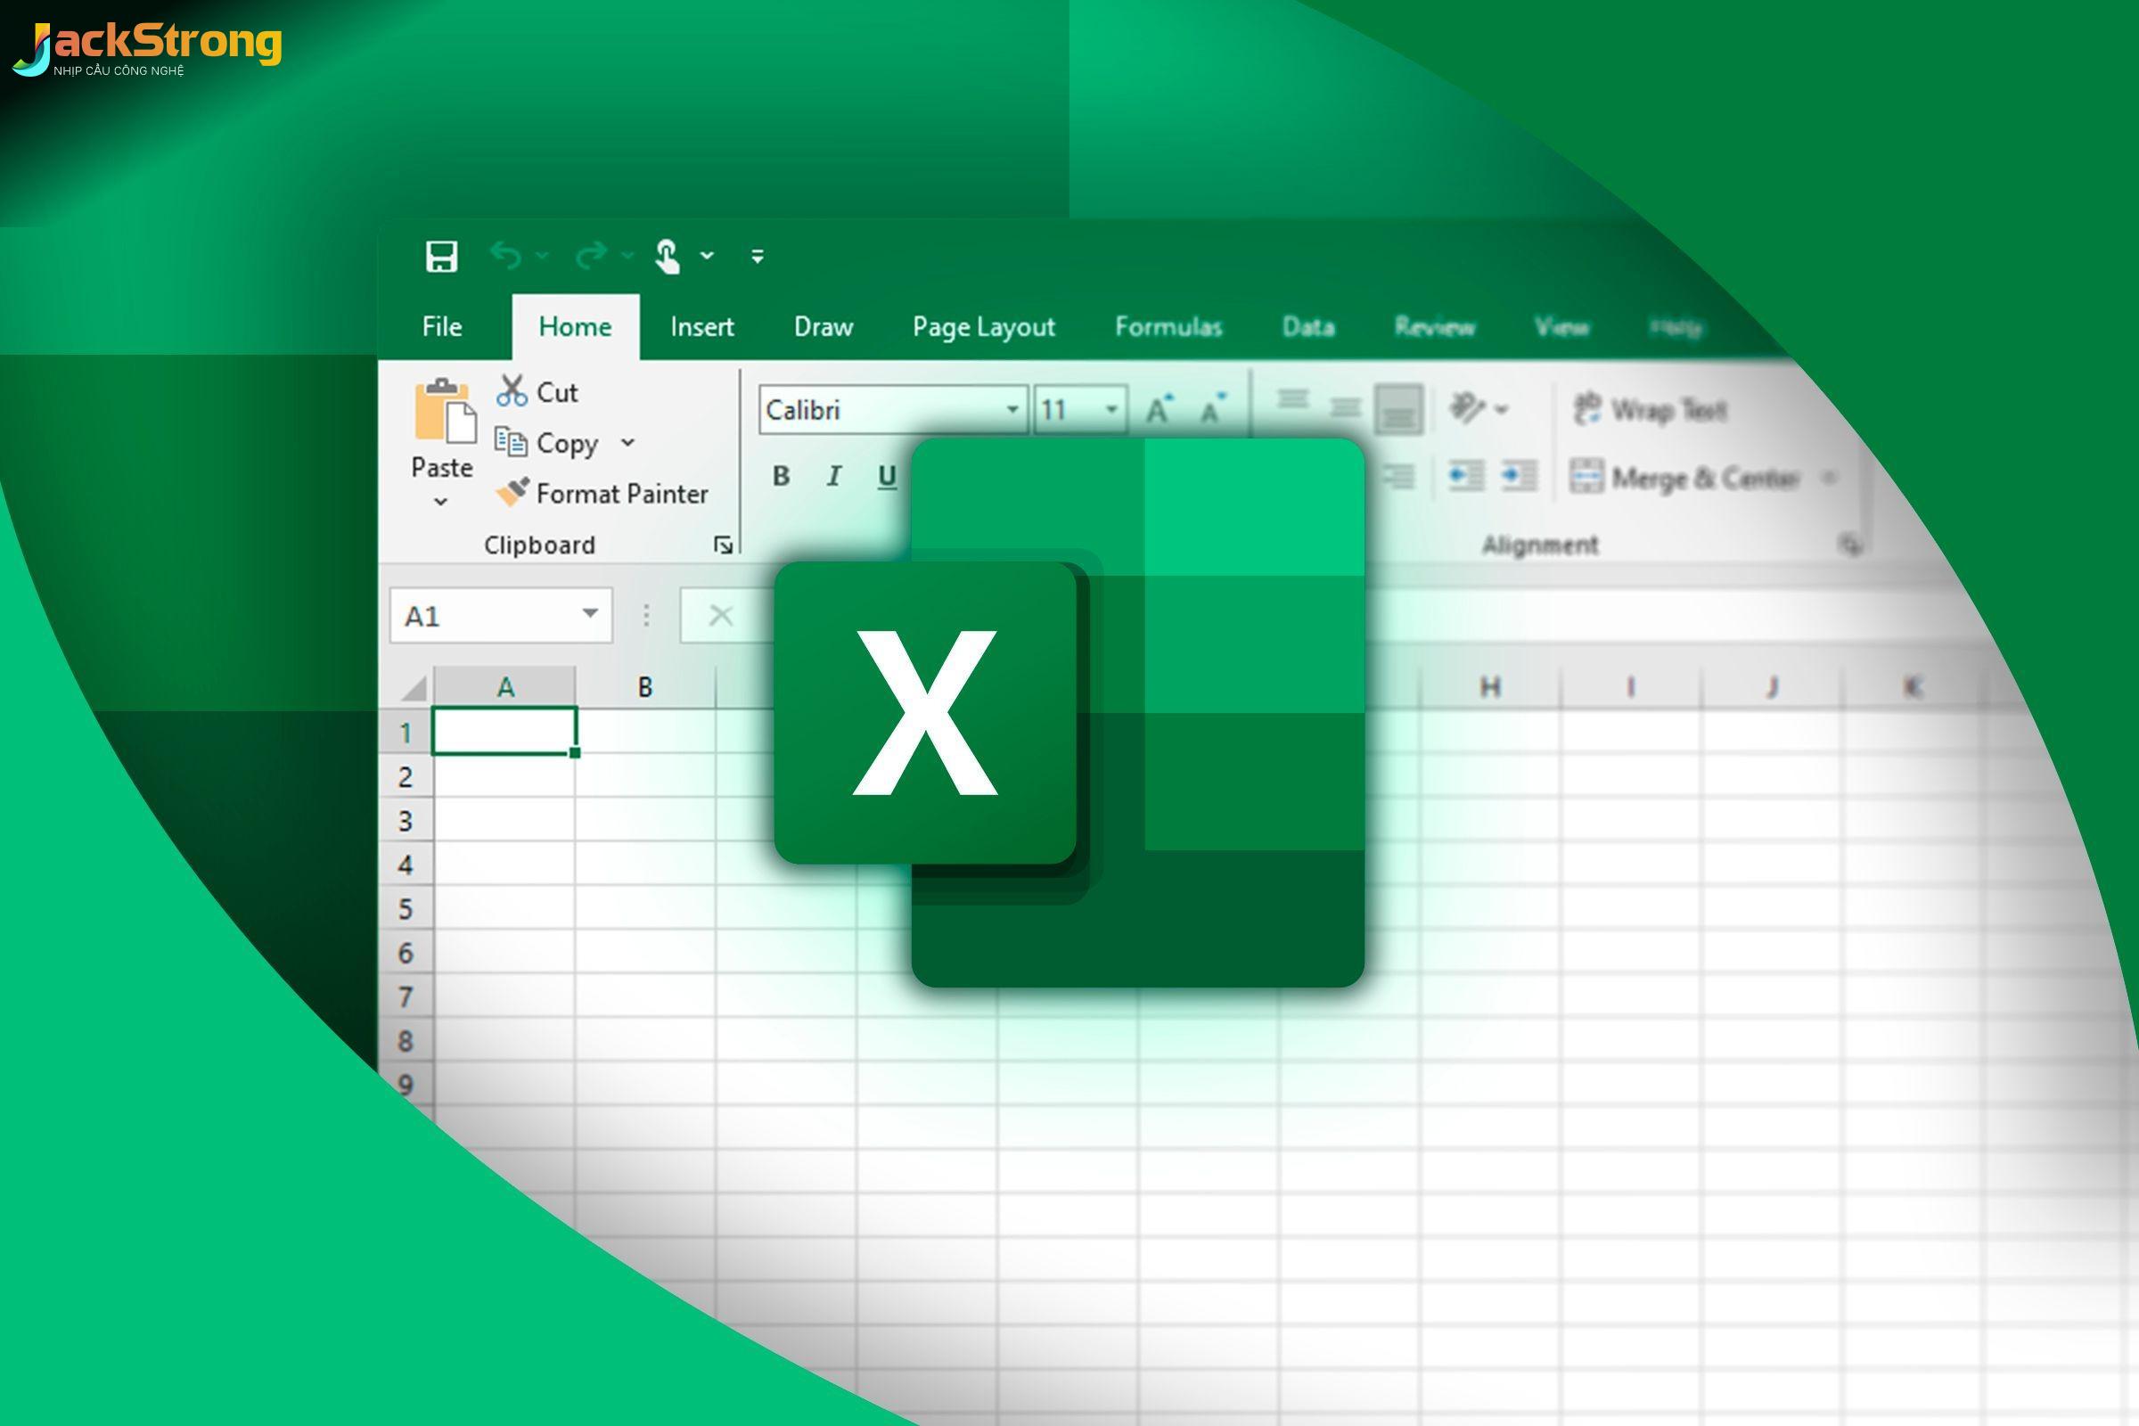Activate the Format Painter brush

[602, 493]
